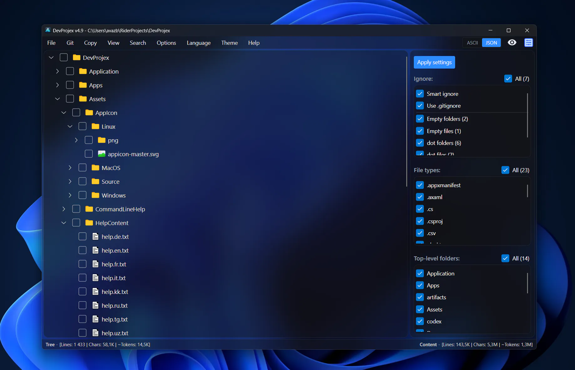Screen dimensions: 575x370
Task: Click the help.ru.txt file icon
Action: [x=95, y=305]
